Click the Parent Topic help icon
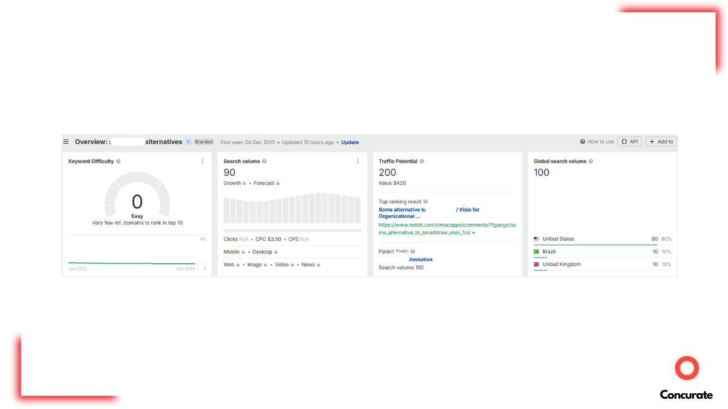728x409 pixels. pos(413,251)
